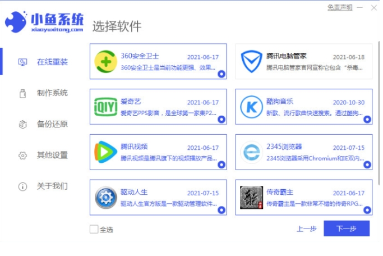Deselect the 2345浏览器 selection circle

coord(367,164)
